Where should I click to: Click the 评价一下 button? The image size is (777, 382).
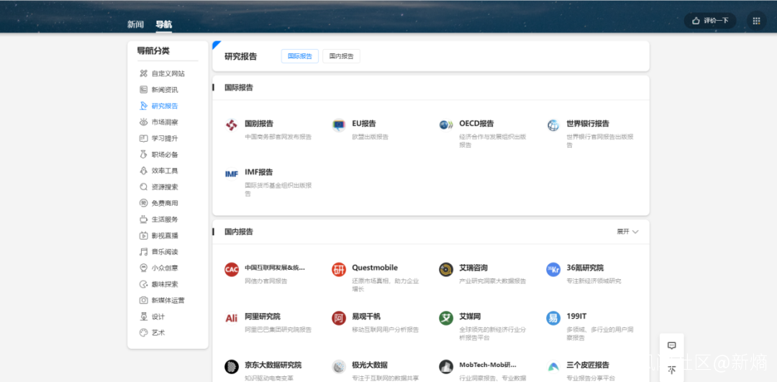click(710, 21)
